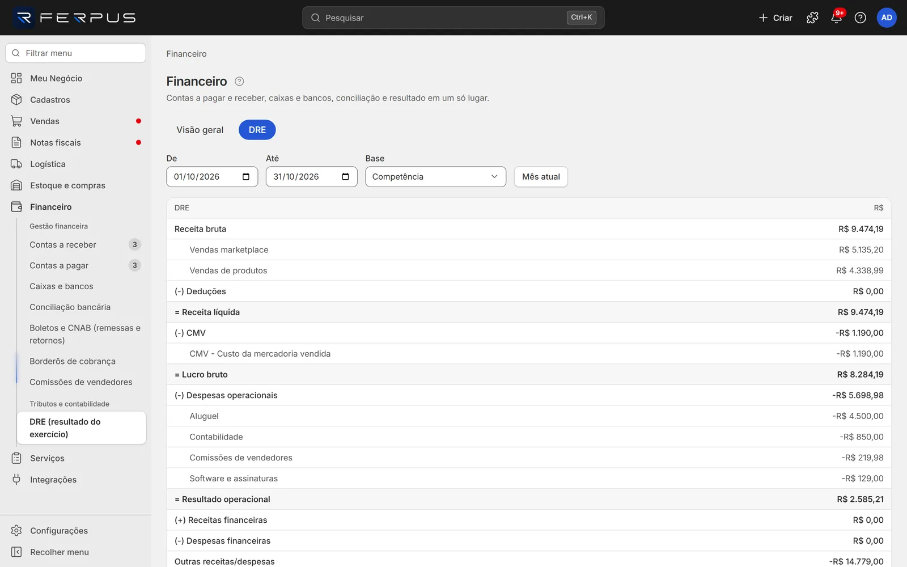Screen dimensions: 907x567
Task: Open the Serviços menu
Action: click(x=76, y=458)
